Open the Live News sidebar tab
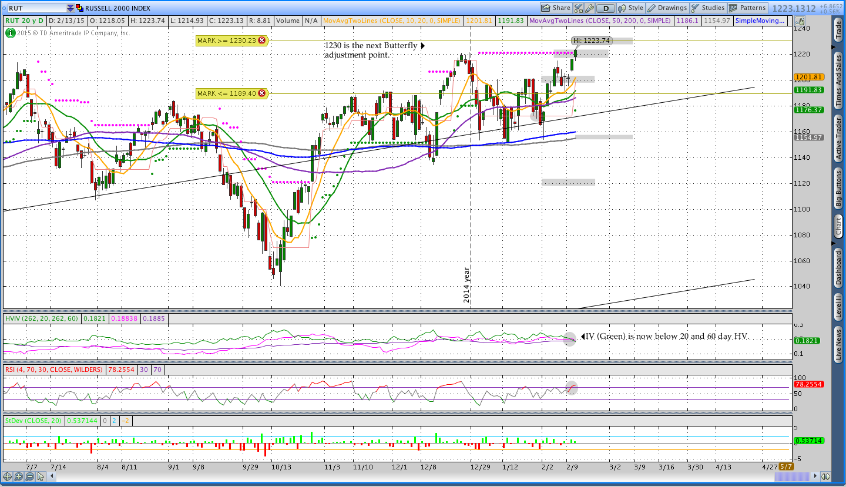This screenshot has height=487, width=846. coord(839,345)
